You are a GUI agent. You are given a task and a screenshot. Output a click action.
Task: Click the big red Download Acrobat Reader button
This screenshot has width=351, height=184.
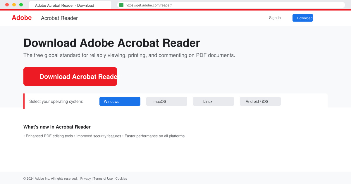pyautogui.click(x=70, y=77)
